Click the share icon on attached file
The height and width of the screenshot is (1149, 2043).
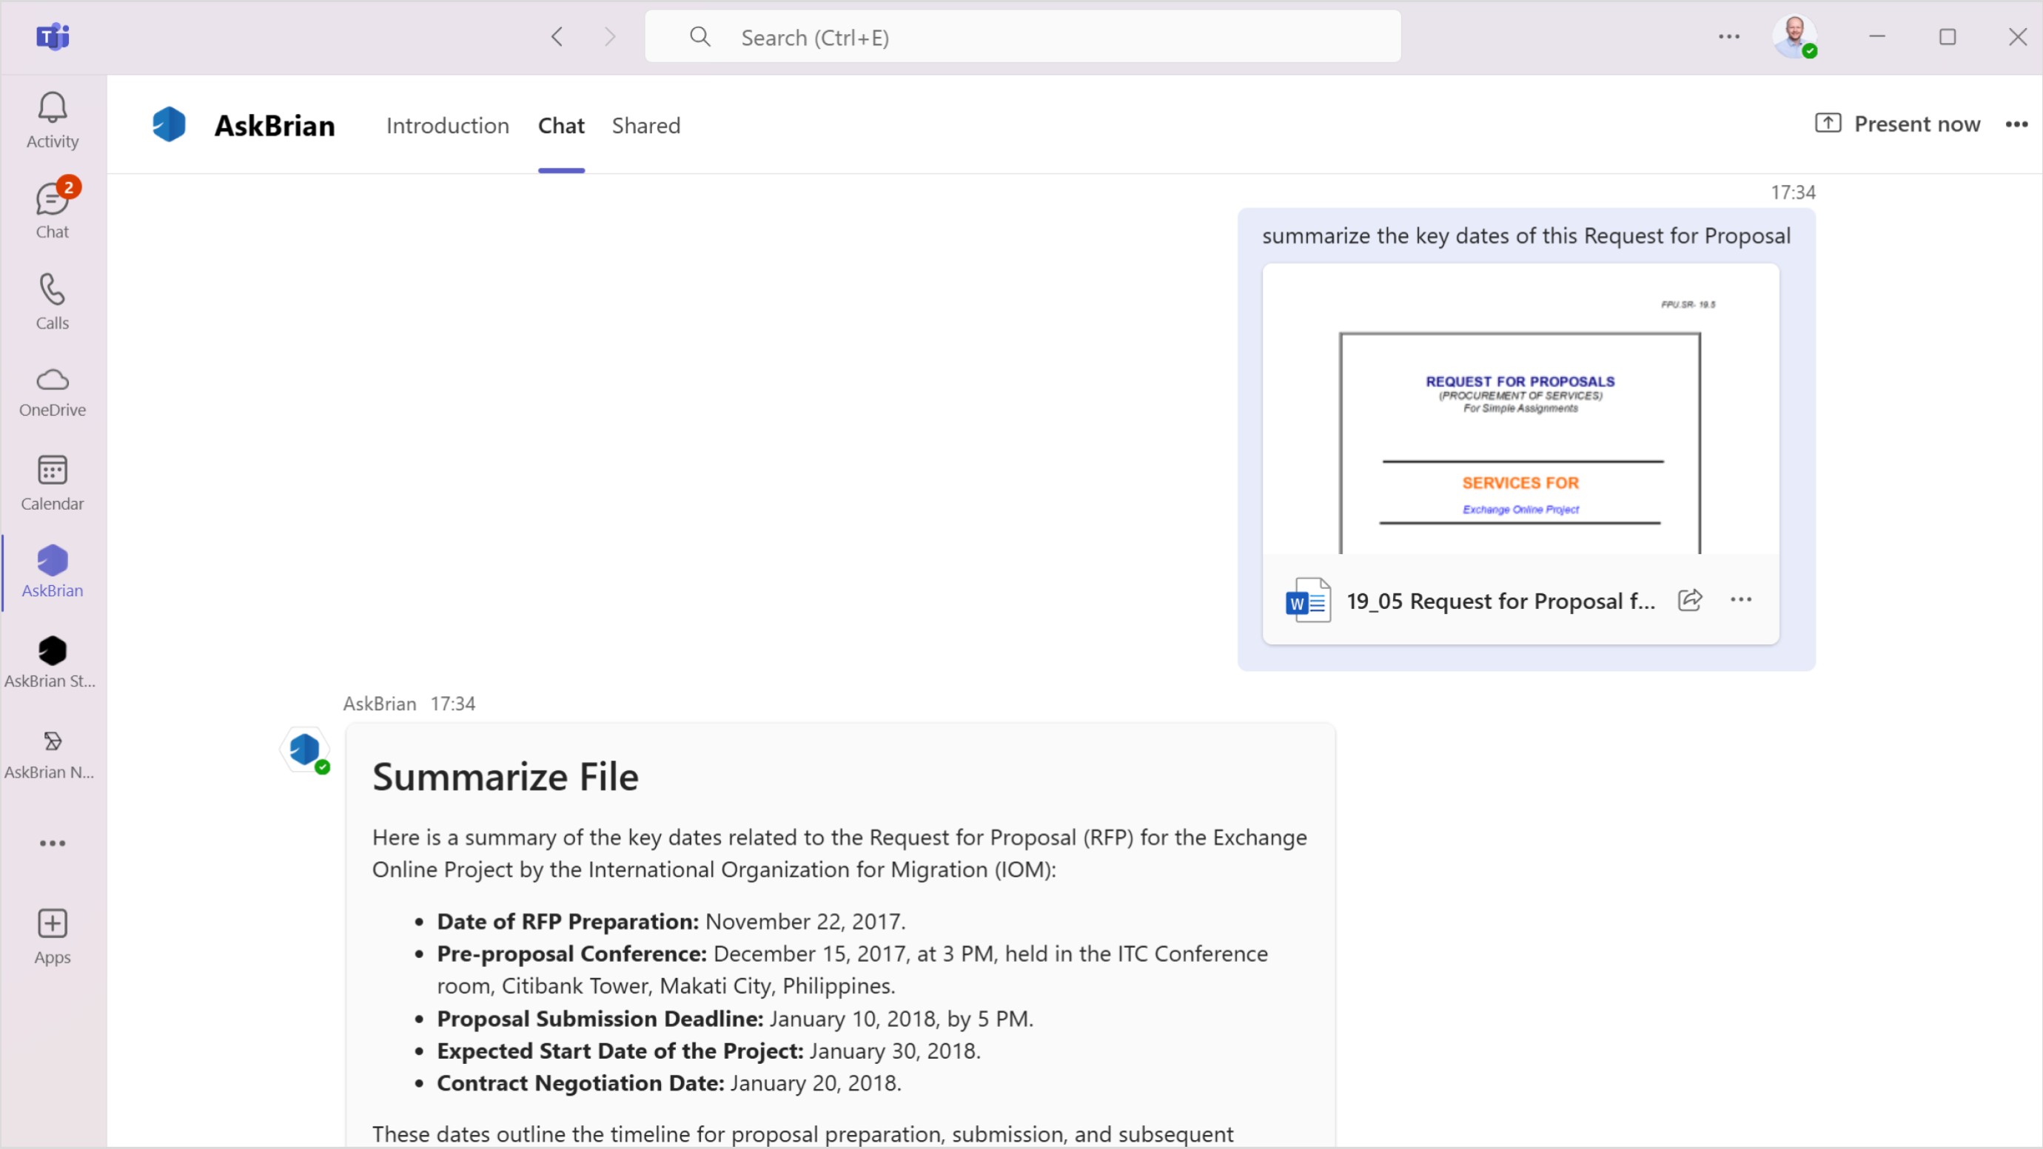pyautogui.click(x=1690, y=600)
